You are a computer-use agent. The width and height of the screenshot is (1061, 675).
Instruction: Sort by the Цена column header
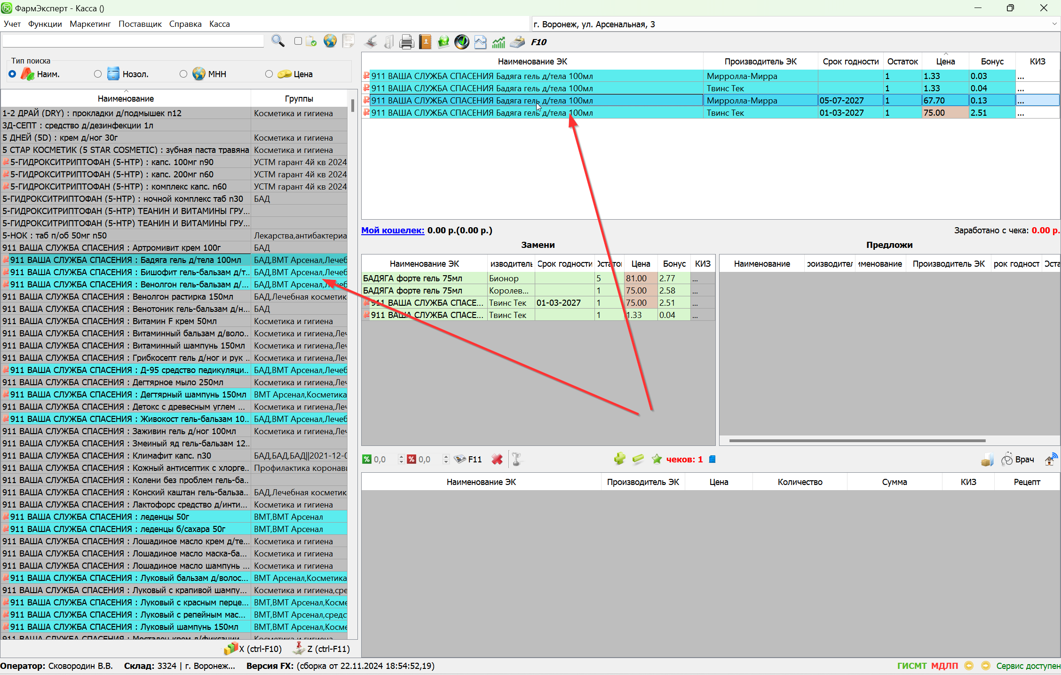tap(945, 62)
